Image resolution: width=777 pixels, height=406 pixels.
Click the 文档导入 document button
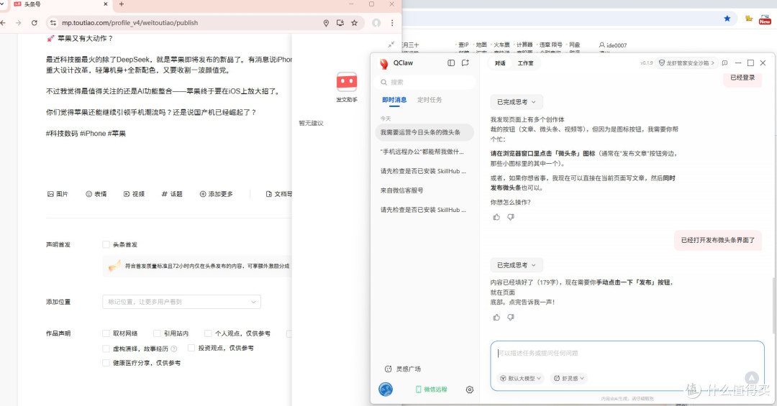(x=279, y=194)
